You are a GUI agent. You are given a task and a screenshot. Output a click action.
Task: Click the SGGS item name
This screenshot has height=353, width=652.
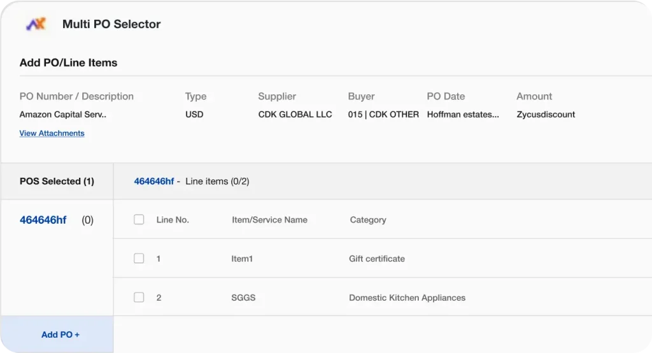243,298
